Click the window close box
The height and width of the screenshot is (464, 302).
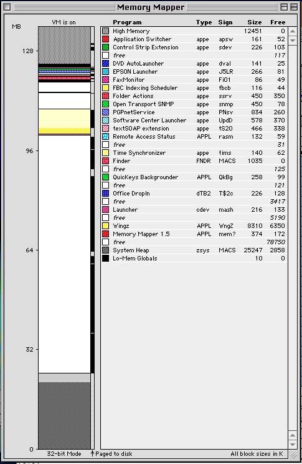pos(7,7)
